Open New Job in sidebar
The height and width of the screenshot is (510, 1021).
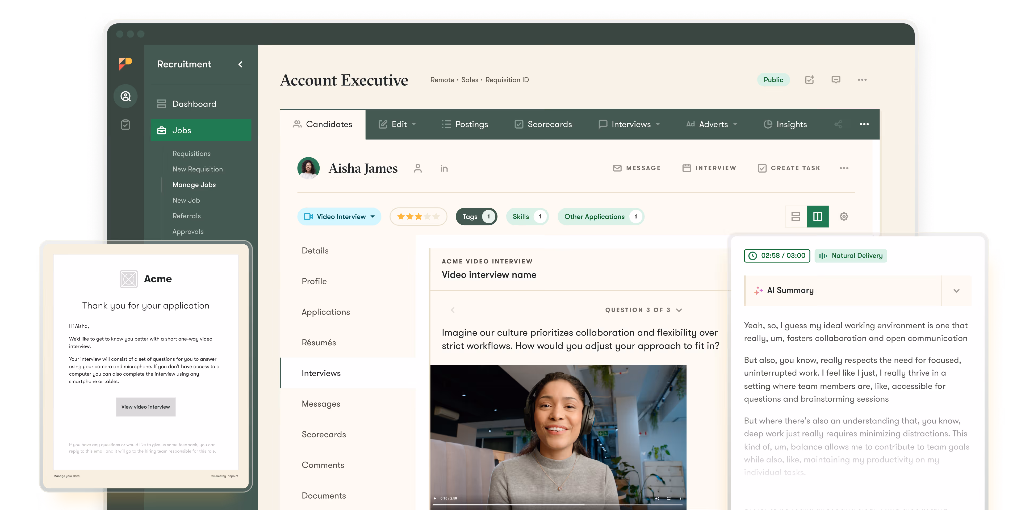(x=186, y=200)
